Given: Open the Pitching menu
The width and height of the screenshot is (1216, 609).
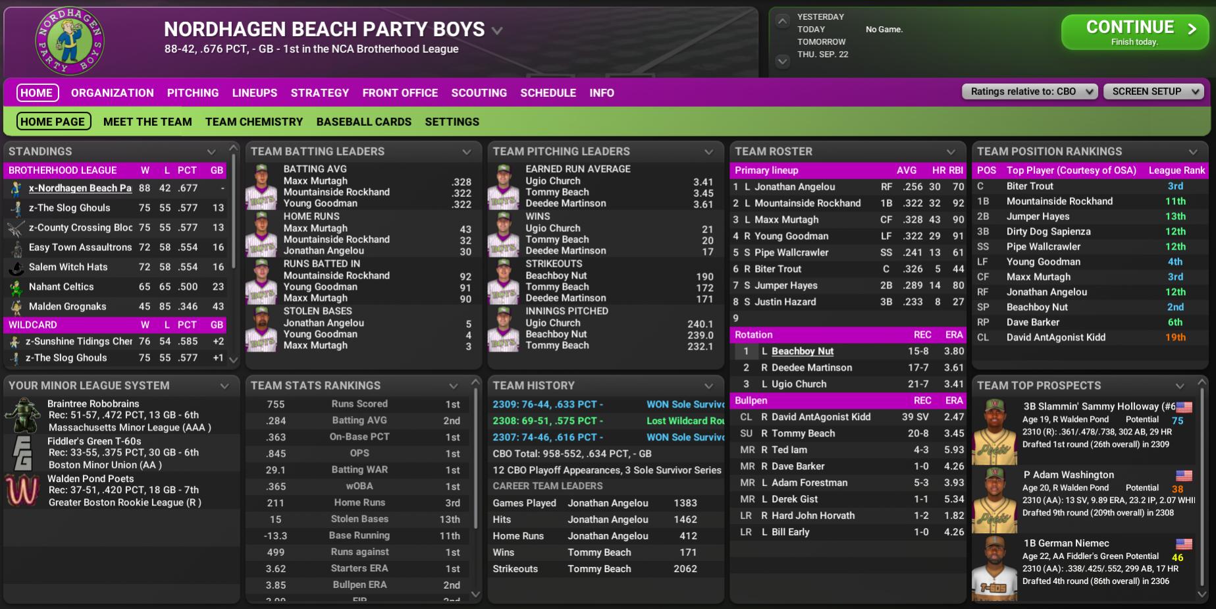Looking at the screenshot, I should pos(192,93).
